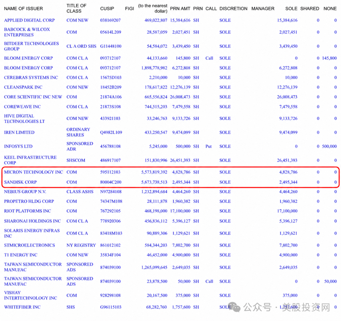
Task: Click VISHAY INTERTECHNOLOGY INC issuer name
Action: coord(30,295)
